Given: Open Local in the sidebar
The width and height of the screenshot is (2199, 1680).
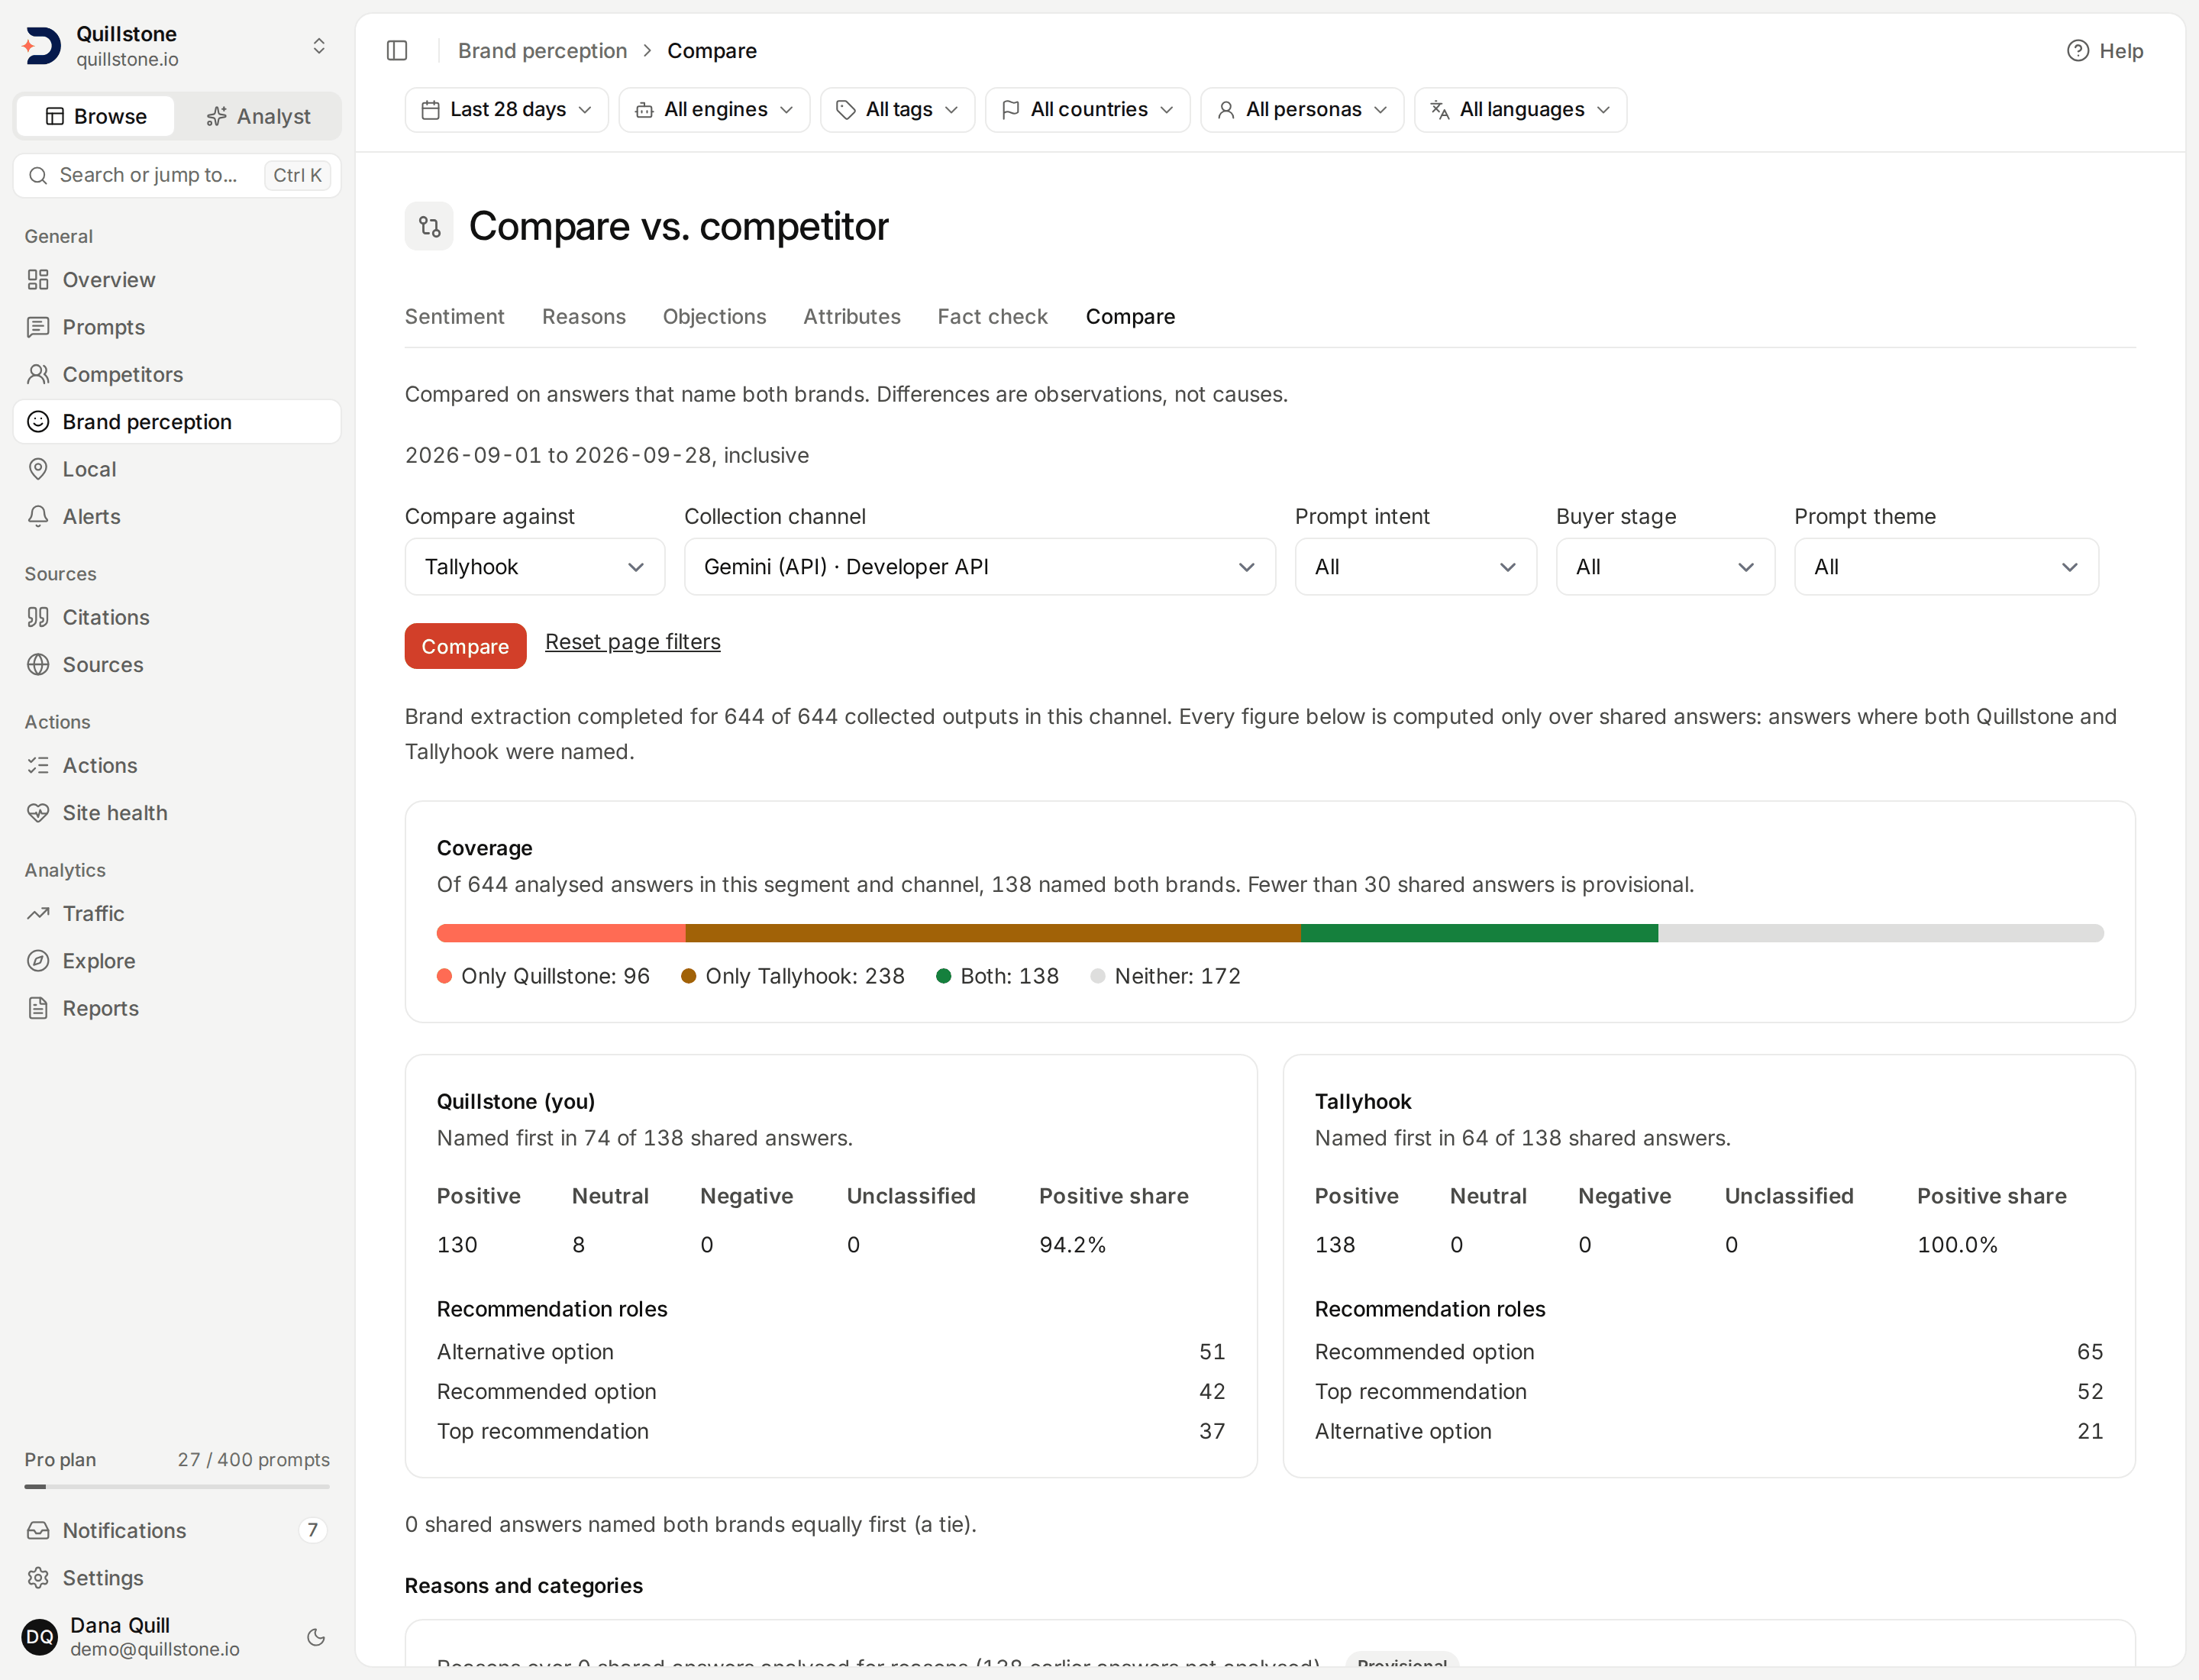Looking at the screenshot, I should tap(177, 469).
